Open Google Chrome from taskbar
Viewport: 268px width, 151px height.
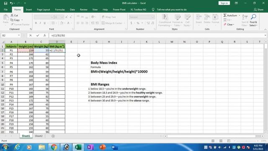[x=54, y=147]
